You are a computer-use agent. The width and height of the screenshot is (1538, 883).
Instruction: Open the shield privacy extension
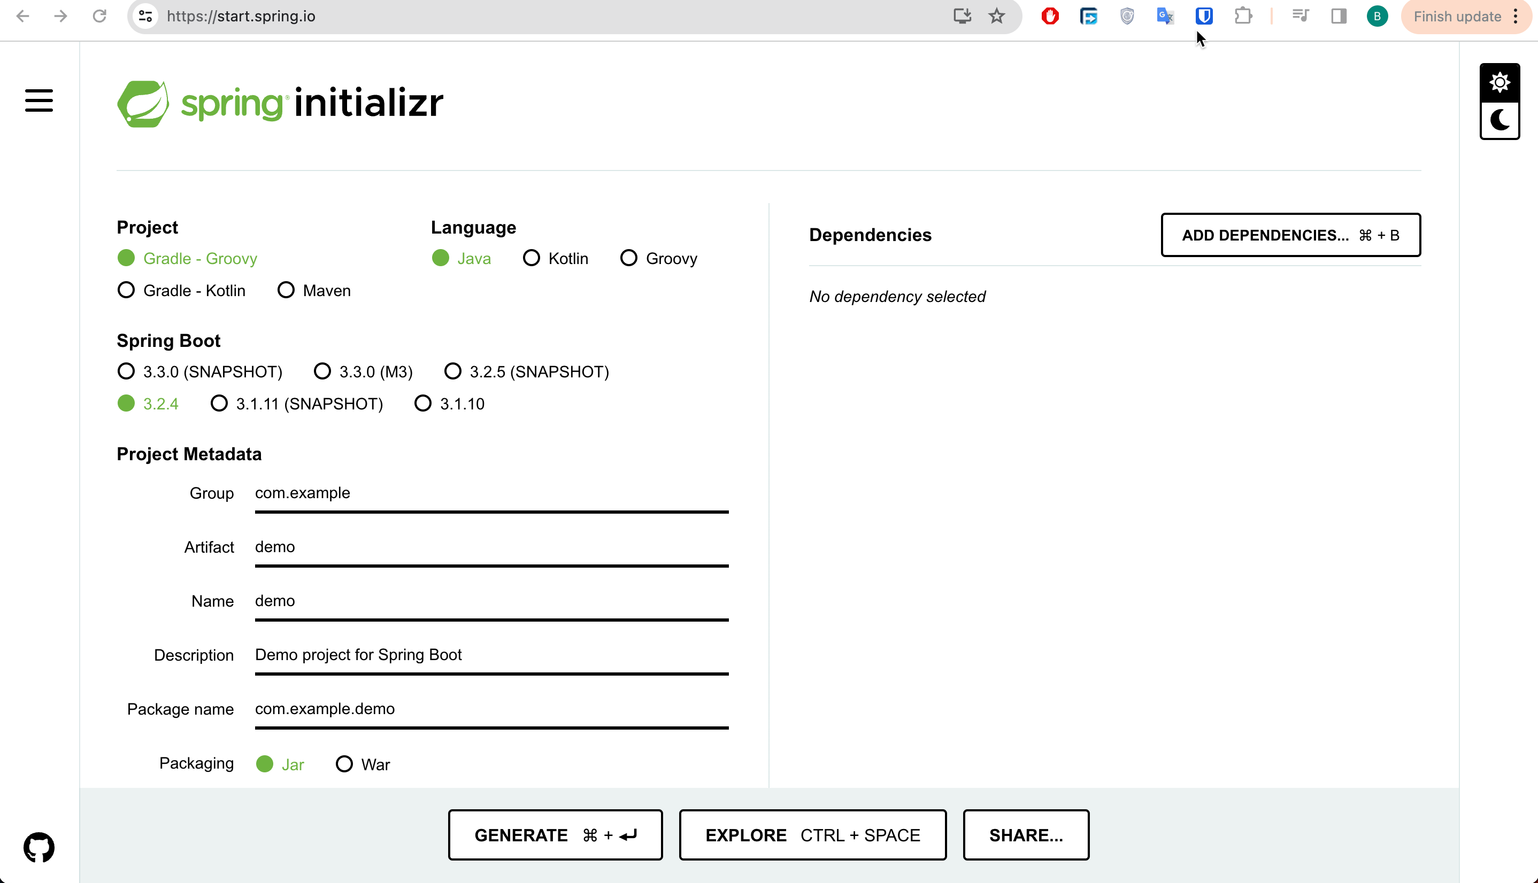click(1127, 17)
